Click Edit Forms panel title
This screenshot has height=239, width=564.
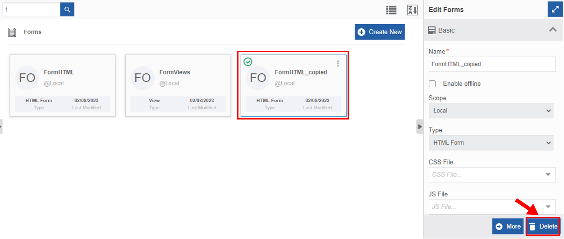(446, 9)
